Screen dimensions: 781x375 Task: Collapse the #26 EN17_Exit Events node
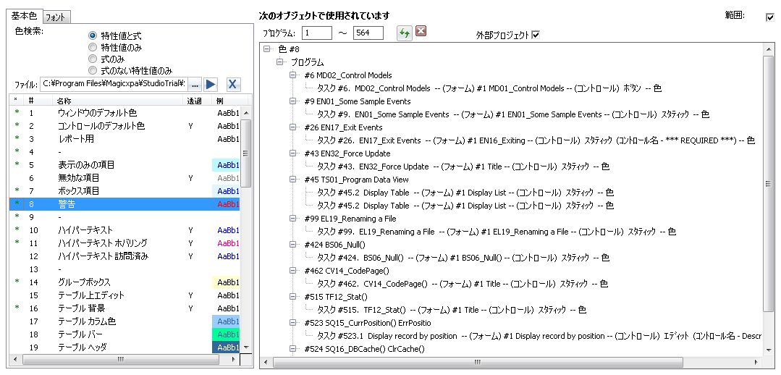[x=292, y=127]
